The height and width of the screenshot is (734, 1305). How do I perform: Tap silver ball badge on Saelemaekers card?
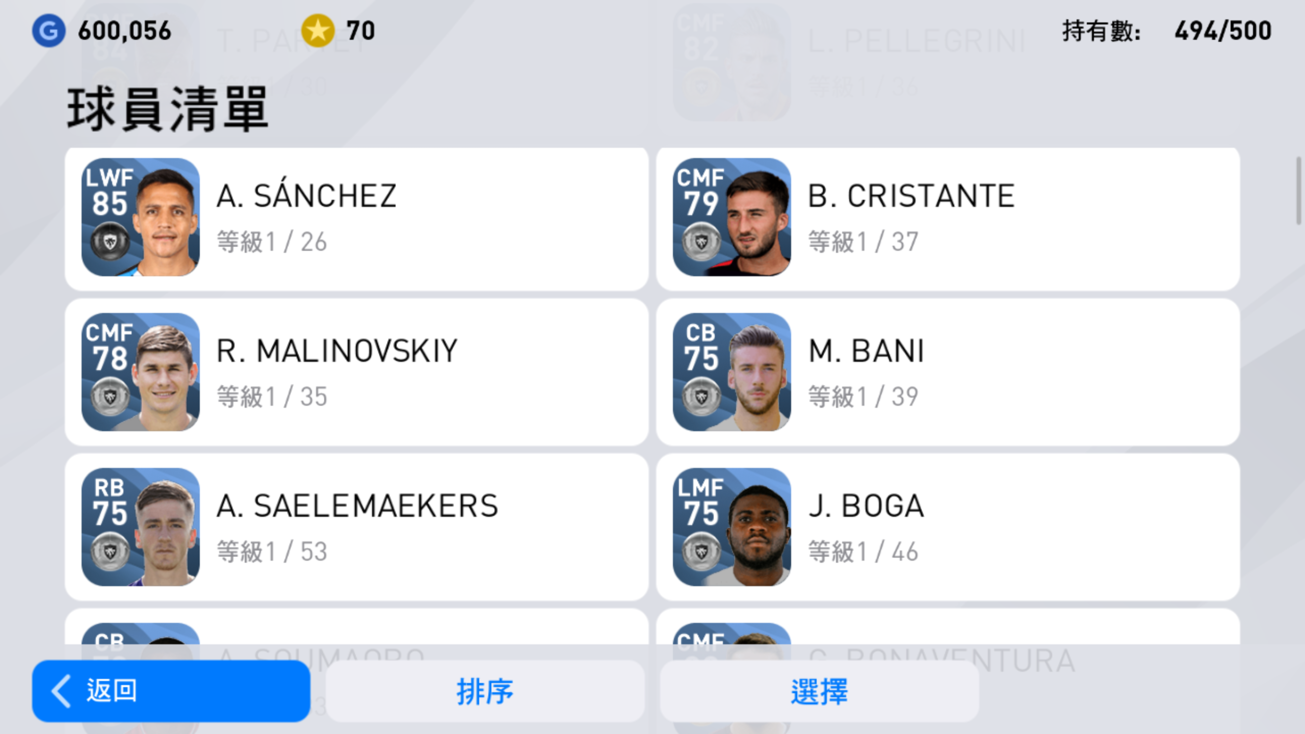[x=110, y=552]
